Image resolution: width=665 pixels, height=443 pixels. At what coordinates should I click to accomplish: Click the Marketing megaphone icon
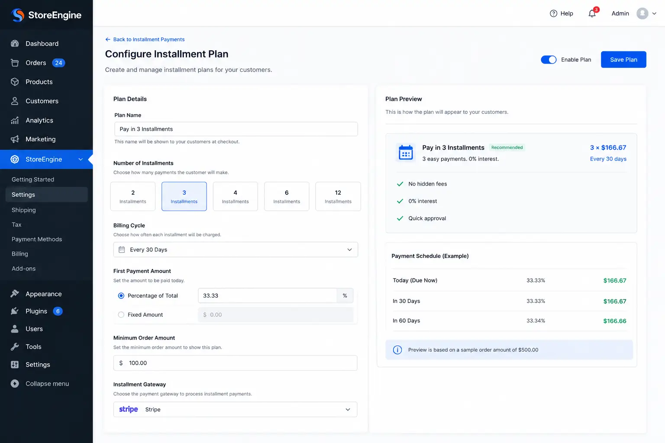tap(15, 139)
